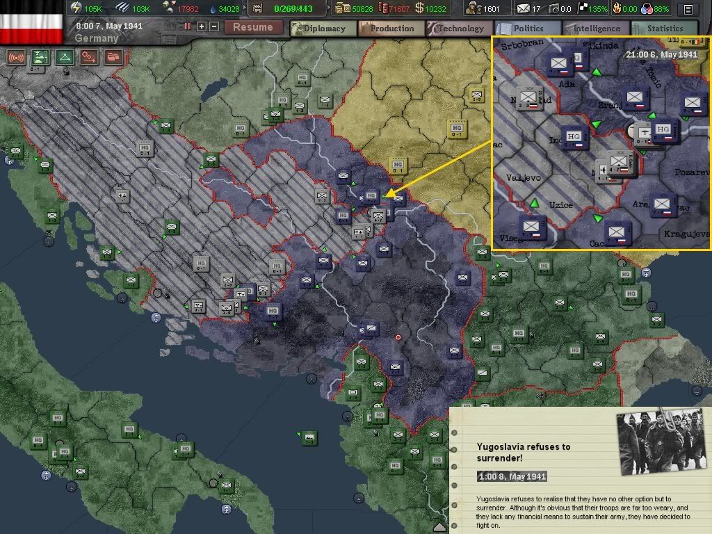Click the officer ratio value 135%
712x534 pixels.
597,8
